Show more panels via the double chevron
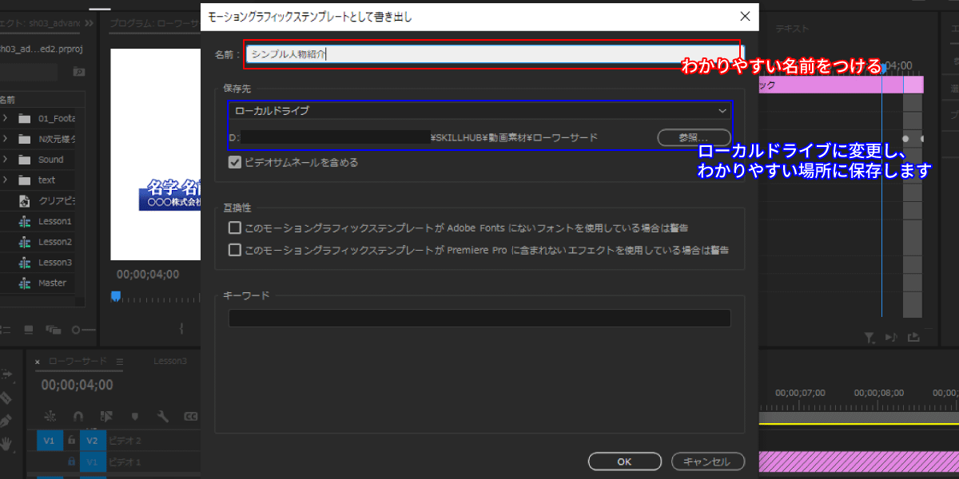The width and height of the screenshot is (959, 479). pyautogui.click(x=89, y=24)
